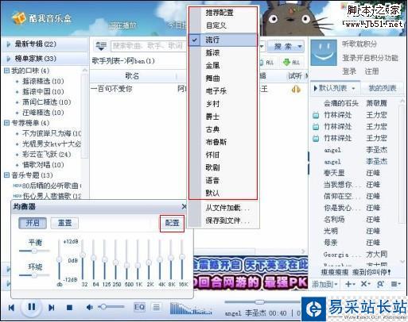Open 汪峰精选 (10) list
The width and height of the screenshot is (408, 322).
pyautogui.click(x=43, y=113)
